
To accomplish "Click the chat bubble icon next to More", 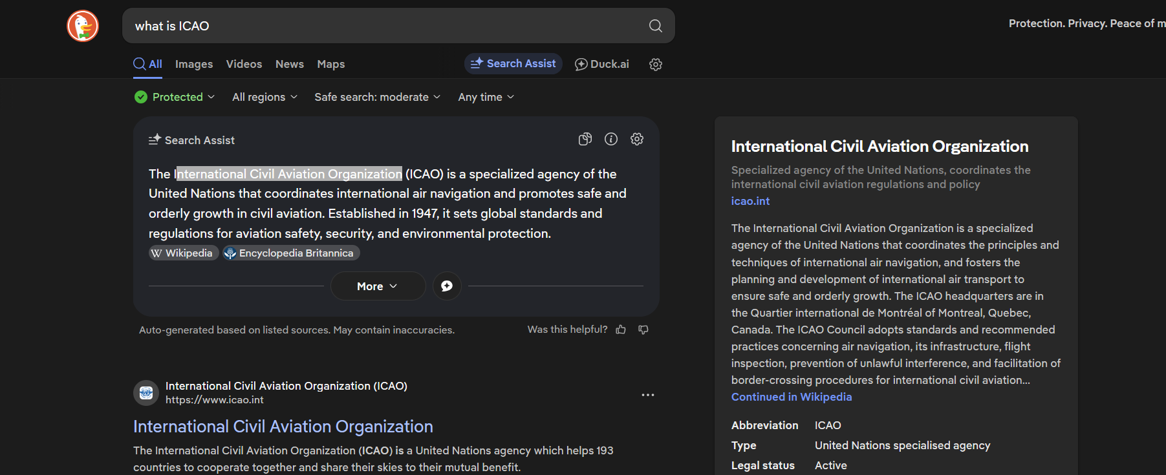I will (446, 286).
